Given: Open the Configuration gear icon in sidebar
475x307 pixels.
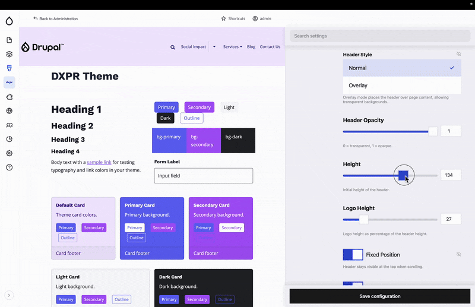Looking at the screenshot, I should pyautogui.click(x=9, y=153).
